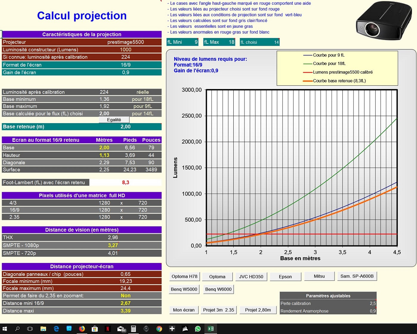Open Firefox from the taskbar
This screenshot has height=334, width=417.
82,329
